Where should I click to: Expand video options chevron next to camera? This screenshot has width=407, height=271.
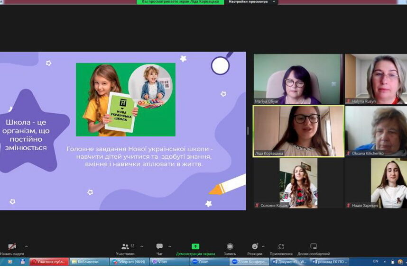[26, 246]
